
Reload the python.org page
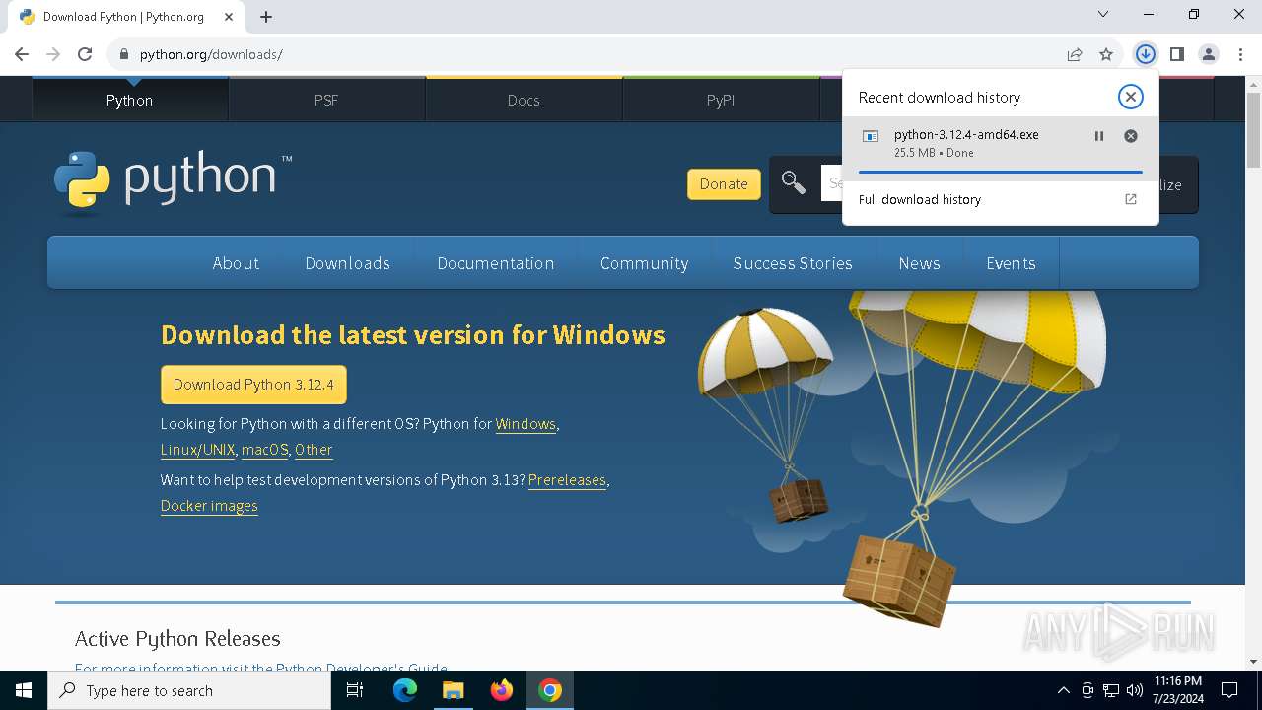[x=85, y=54]
